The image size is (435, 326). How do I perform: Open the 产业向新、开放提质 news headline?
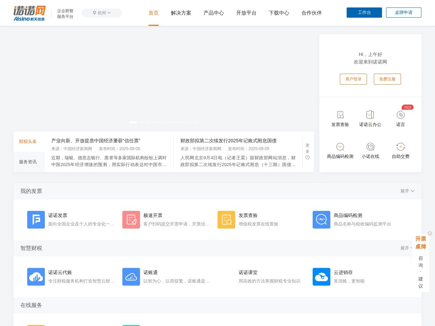[96, 141]
